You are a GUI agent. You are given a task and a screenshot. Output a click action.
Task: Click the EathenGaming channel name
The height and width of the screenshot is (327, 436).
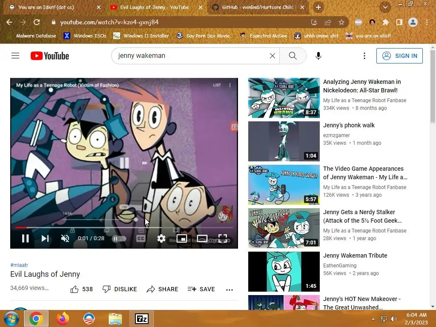click(340, 265)
